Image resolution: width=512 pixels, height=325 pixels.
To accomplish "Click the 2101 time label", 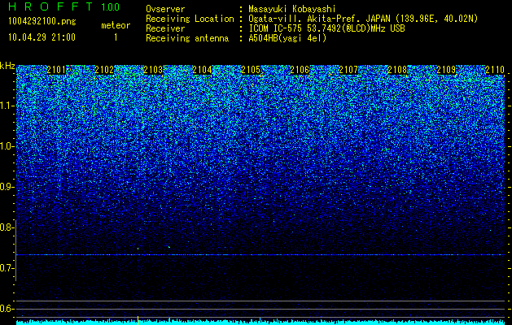I will [x=56, y=70].
